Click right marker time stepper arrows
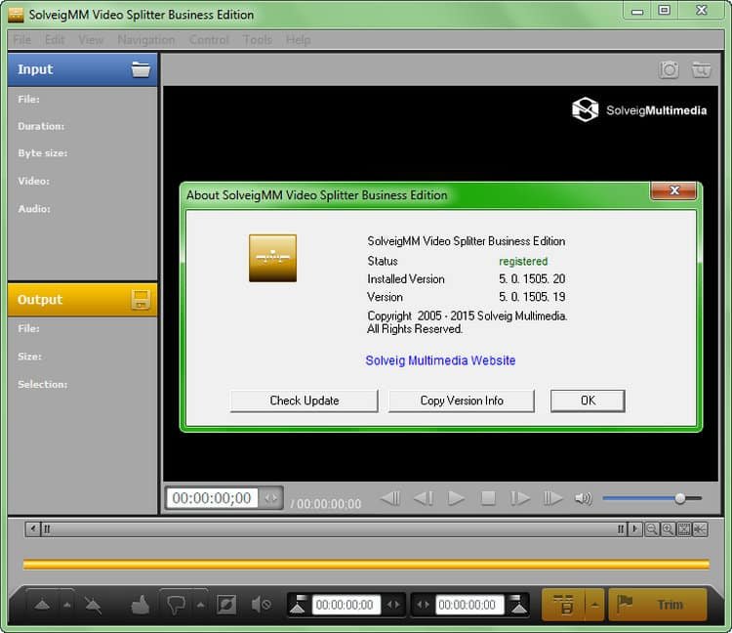The height and width of the screenshot is (633, 732). pyautogui.click(x=423, y=605)
